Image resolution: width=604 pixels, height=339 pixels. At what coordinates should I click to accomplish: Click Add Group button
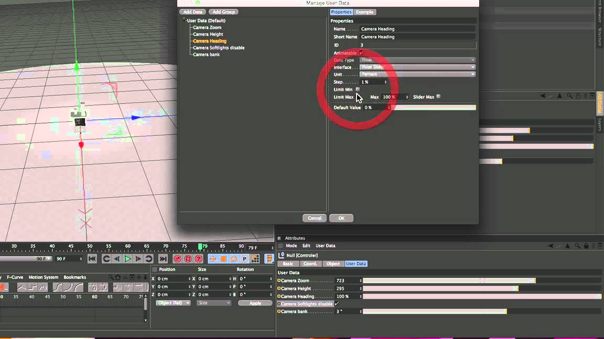coord(223,12)
